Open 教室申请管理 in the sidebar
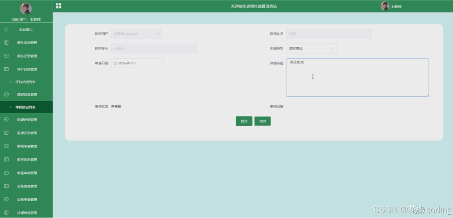This screenshot has height=218, width=453. 26,173
